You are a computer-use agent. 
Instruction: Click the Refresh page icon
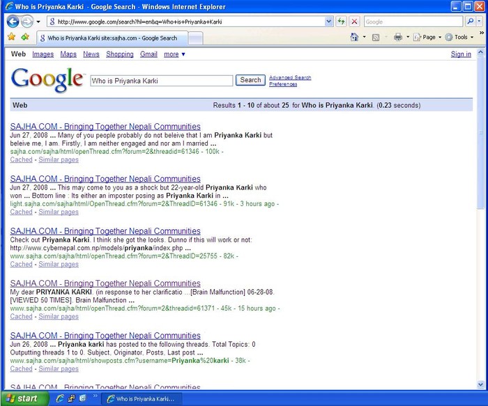(x=341, y=22)
